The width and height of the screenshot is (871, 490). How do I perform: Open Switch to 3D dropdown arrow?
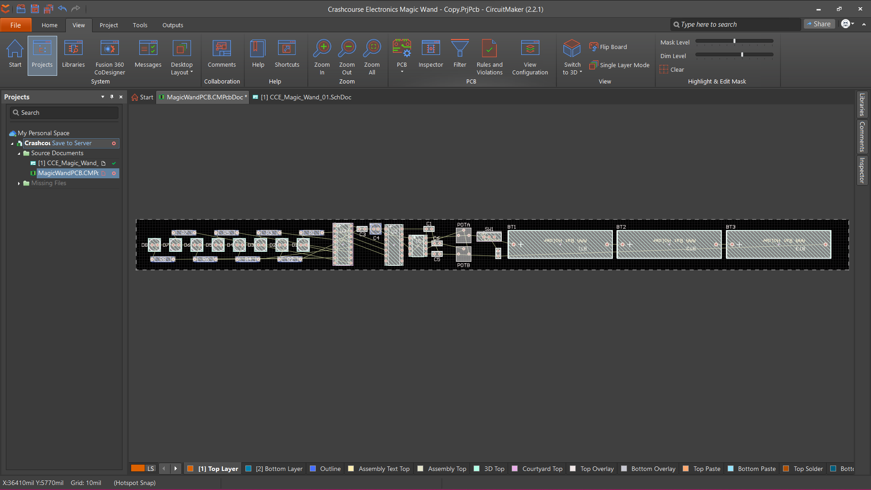pyautogui.click(x=581, y=72)
